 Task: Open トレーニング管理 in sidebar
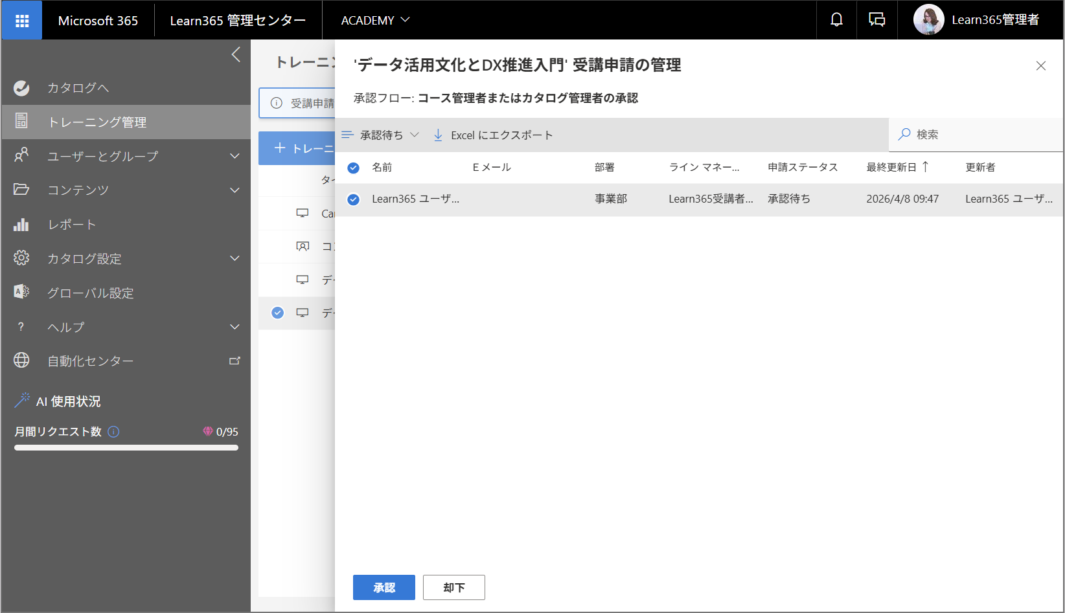click(x=126, y=122)
